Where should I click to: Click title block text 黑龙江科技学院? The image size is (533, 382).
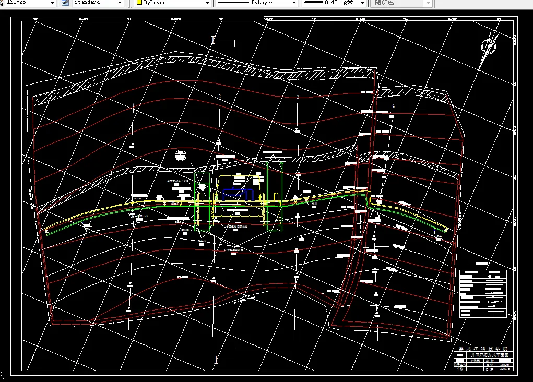coord(483,349)
